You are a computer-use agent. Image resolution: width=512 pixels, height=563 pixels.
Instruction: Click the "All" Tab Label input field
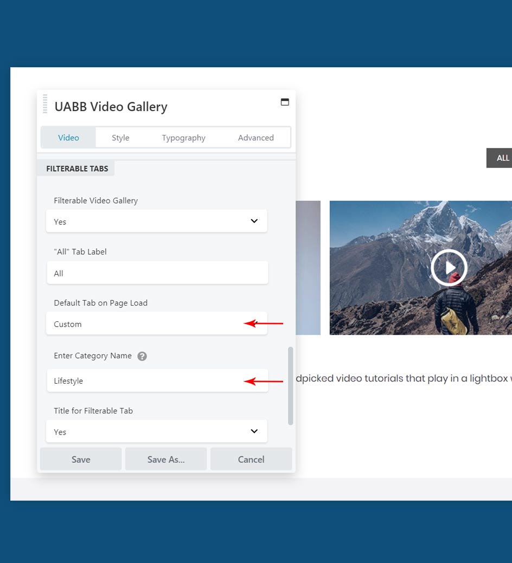point(157,273)
